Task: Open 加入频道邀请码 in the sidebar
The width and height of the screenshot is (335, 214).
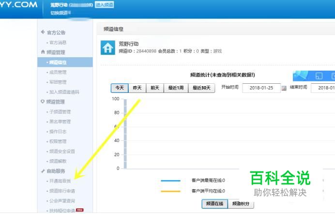Action: [64, 92]
